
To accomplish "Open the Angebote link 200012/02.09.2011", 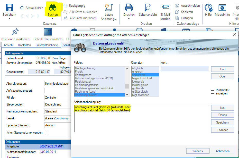I will [52, 146].
